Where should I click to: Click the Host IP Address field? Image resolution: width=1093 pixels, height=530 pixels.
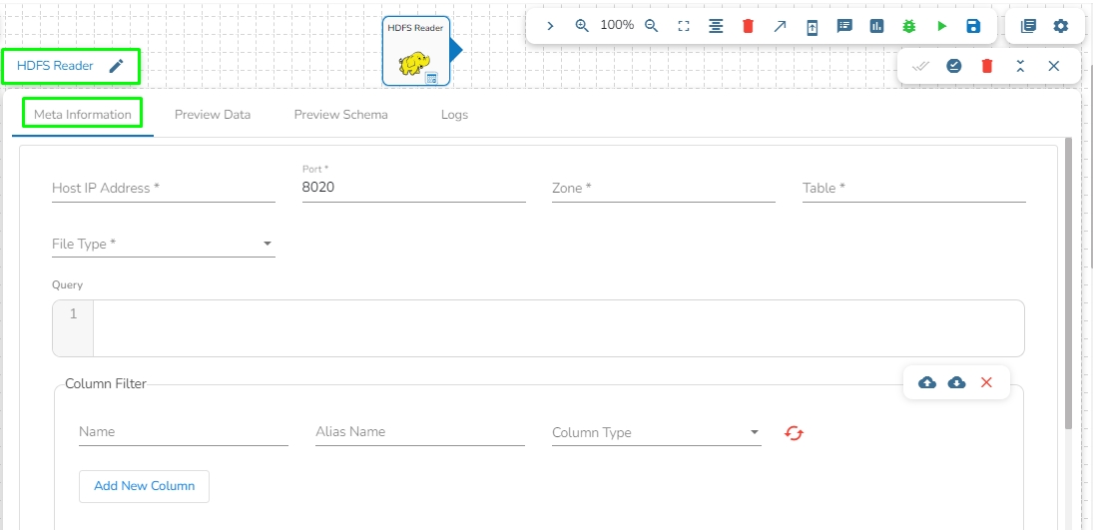tap(164, 188)
